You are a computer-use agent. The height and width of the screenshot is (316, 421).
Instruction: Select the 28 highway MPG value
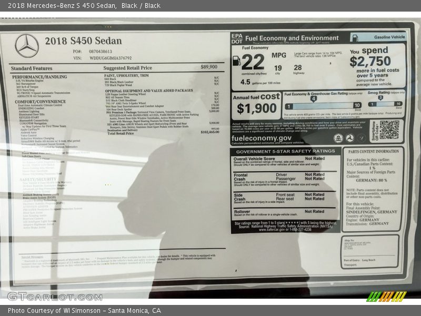point(298,67)
